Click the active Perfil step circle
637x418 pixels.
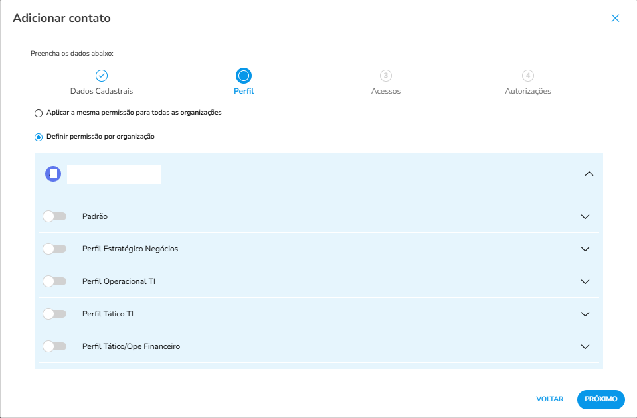click(x=244, y=76)
